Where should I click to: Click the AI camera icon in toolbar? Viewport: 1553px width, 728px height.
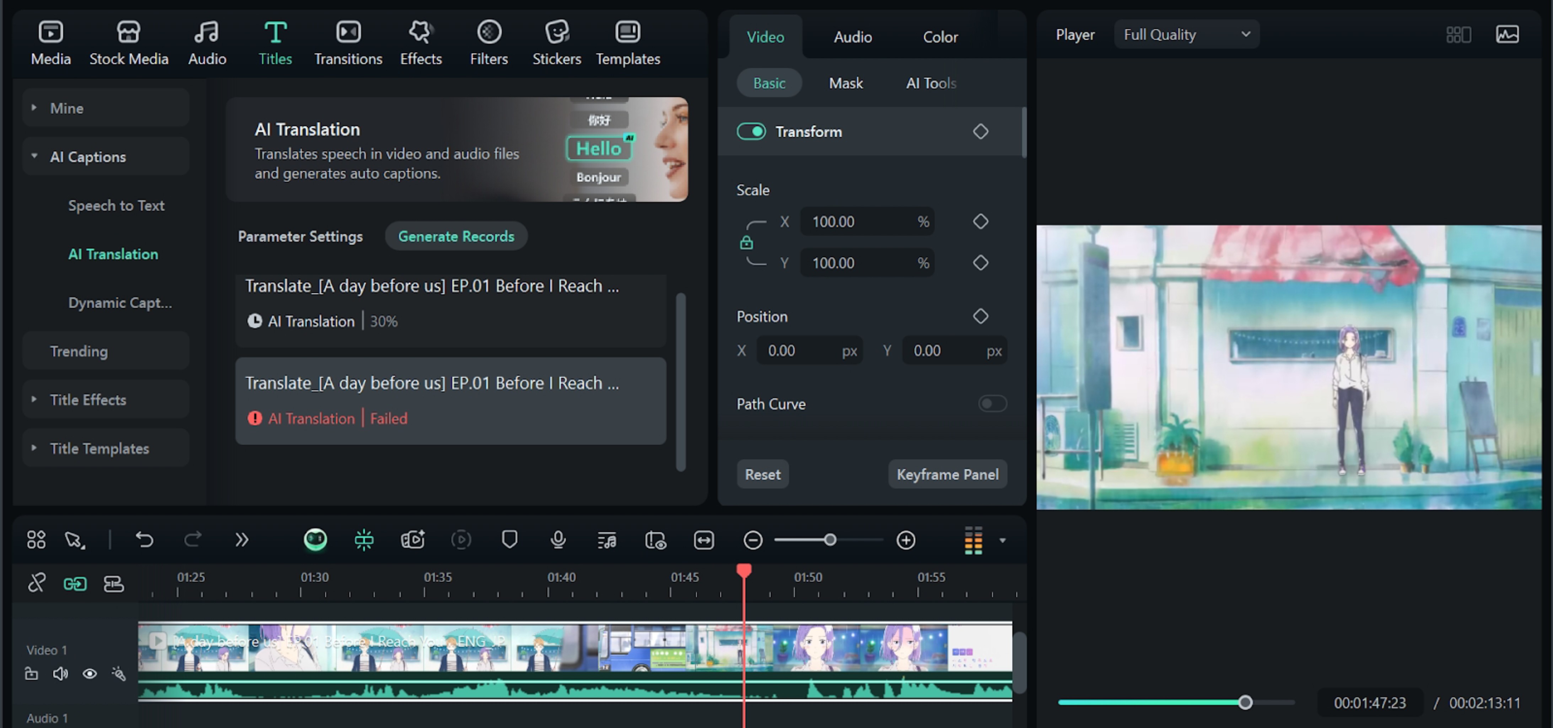(413, 539)
